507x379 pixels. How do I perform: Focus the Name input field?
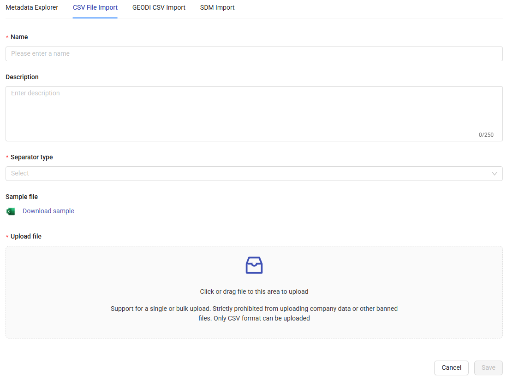tap(254, 54)
